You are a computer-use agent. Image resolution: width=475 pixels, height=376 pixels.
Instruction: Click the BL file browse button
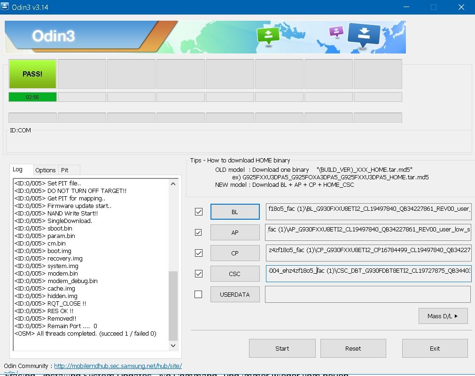235,212
